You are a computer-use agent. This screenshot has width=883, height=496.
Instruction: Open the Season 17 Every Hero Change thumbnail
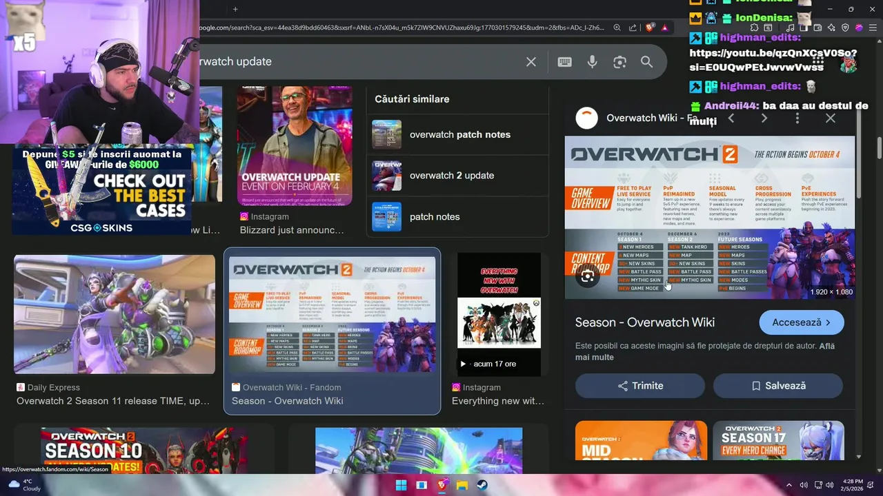pos(778,440)
